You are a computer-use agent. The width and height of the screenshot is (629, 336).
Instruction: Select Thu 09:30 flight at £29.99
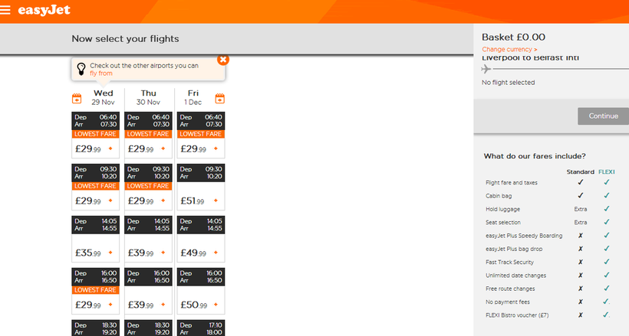pyautogui.click(x=148, y=187)
